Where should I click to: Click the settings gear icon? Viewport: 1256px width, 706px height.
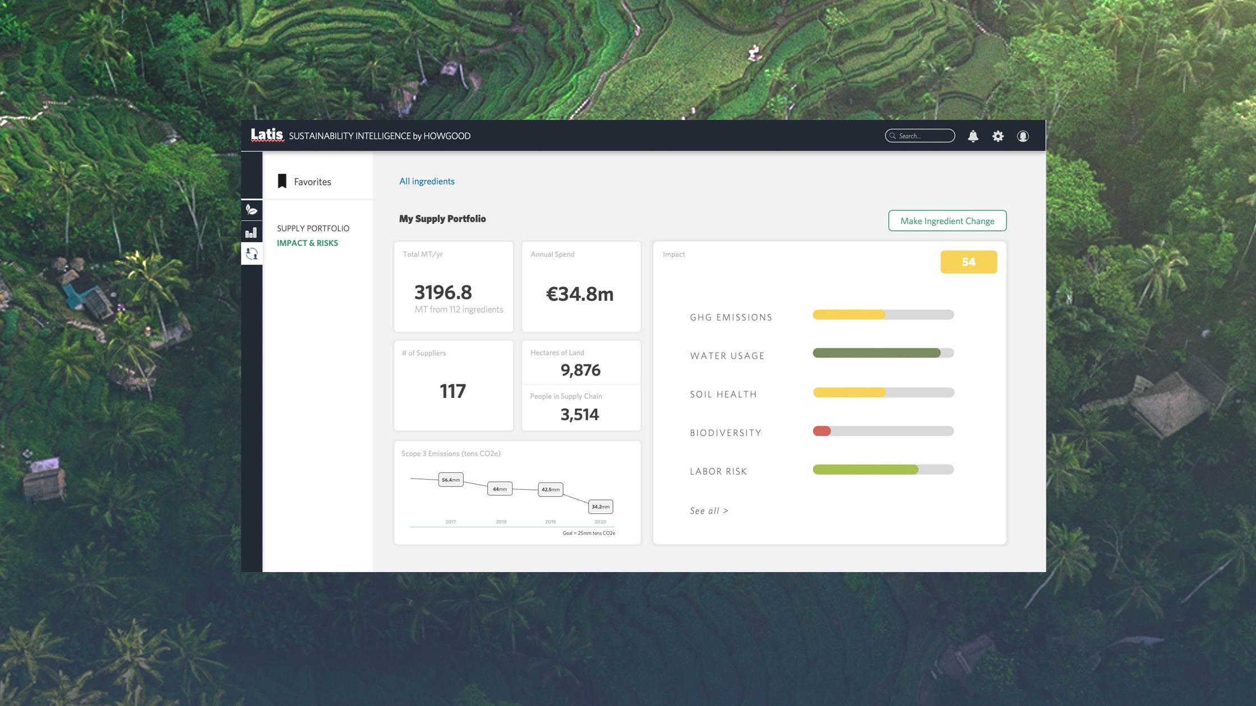[998, 136]
